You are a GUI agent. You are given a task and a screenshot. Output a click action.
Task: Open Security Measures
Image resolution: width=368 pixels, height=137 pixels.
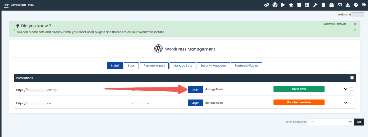coord(213,66)
